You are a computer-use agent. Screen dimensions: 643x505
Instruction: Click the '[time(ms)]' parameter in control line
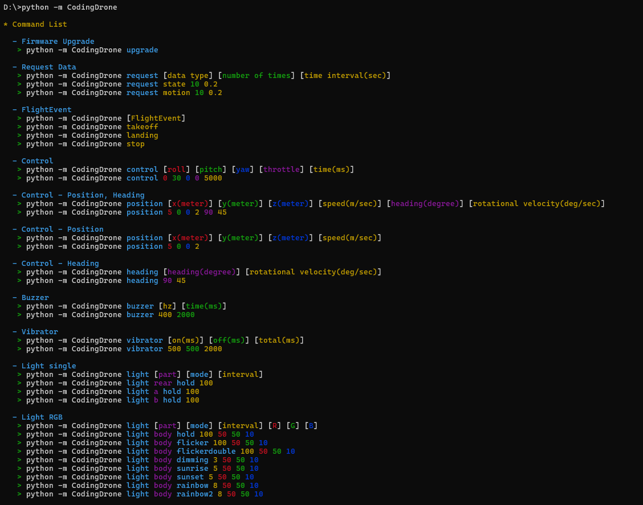pyautogui.click(x=332, y=170)
